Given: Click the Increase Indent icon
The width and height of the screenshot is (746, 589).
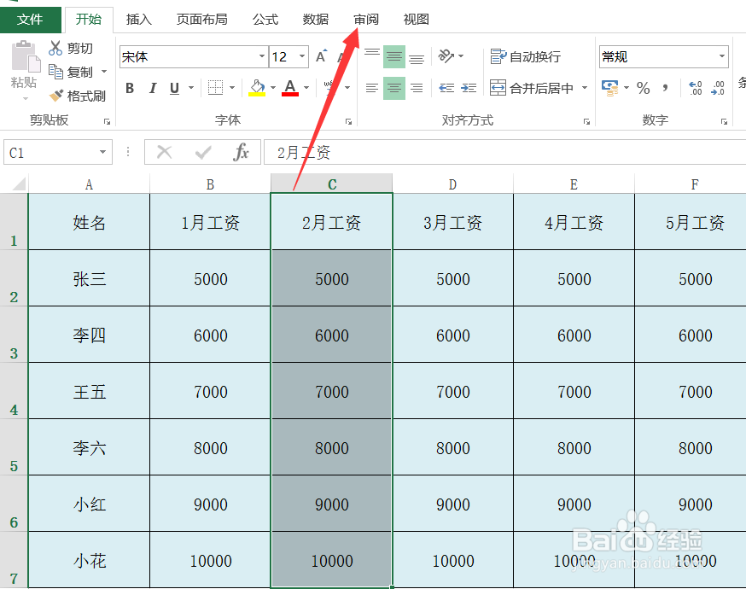Looking at the screenshot, I should (x=469, y=88).
